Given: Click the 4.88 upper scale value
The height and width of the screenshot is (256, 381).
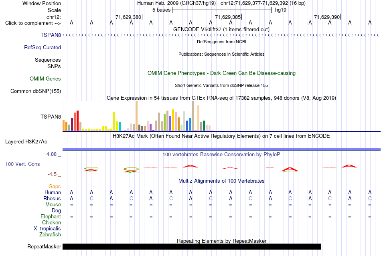Looking at the screenshot, I should 51,154.
